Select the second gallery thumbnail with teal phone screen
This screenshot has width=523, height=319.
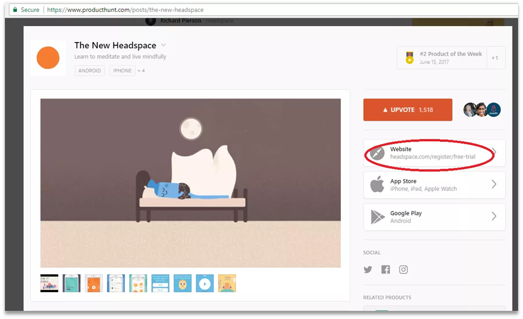click(x=71, y=284)
